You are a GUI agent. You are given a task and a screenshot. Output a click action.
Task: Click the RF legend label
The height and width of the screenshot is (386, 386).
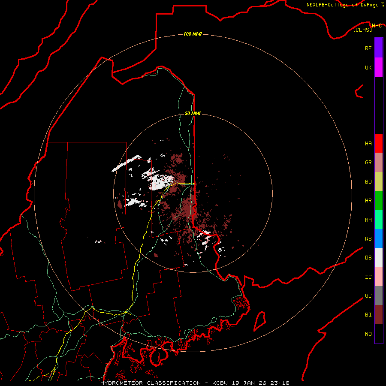368,48
